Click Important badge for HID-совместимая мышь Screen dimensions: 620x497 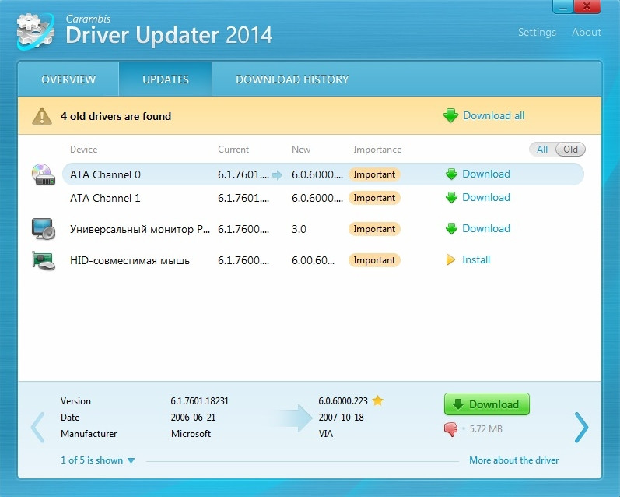point(374,260)
